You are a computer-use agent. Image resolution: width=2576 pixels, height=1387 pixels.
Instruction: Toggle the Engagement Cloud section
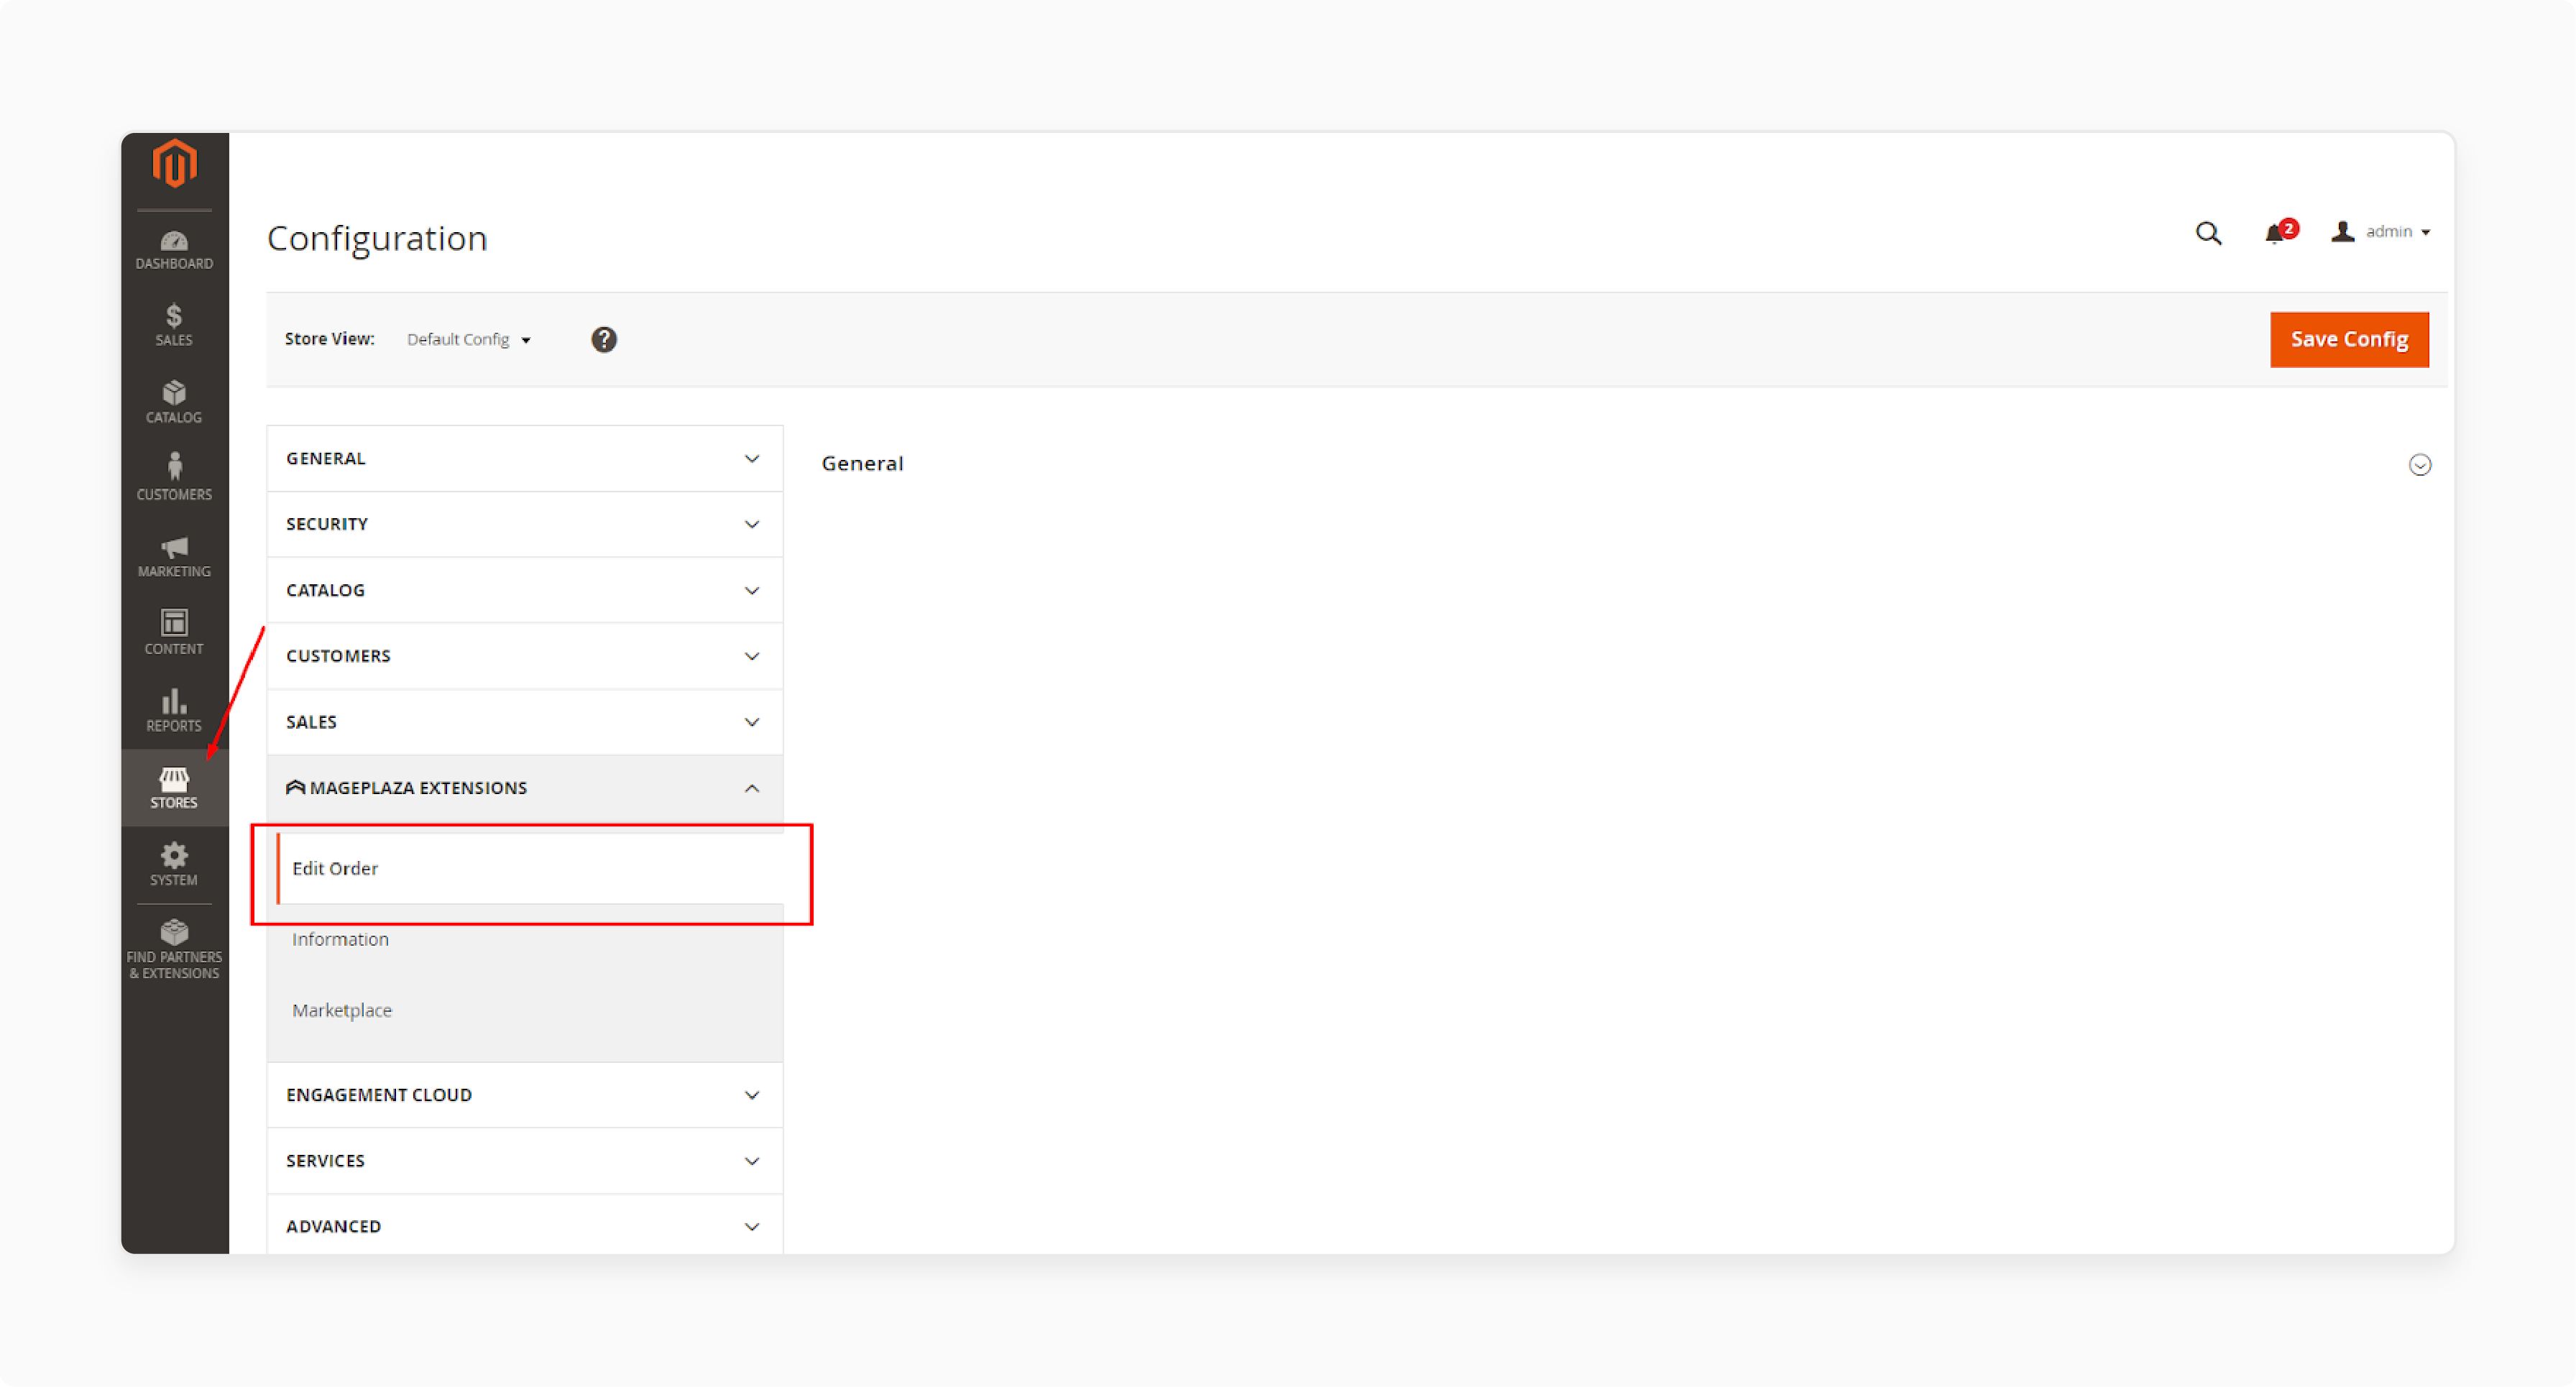523,1093
